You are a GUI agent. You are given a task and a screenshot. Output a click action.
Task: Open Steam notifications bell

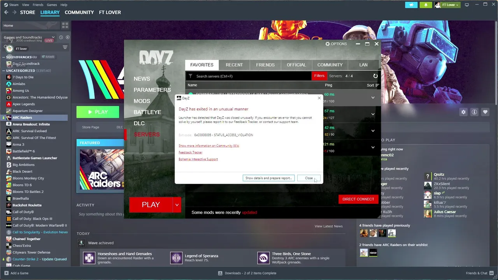pos(426,5)
